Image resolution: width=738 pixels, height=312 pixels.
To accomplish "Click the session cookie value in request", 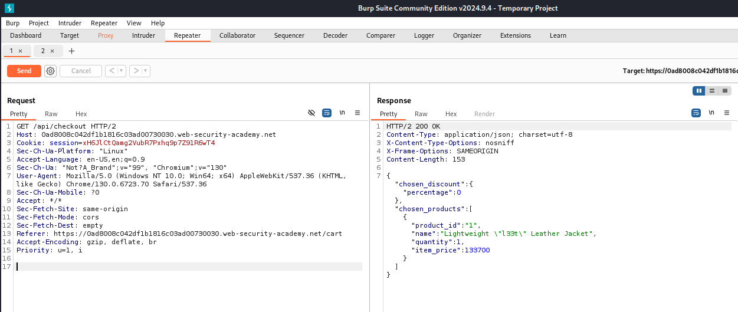I will pos(149,143).
